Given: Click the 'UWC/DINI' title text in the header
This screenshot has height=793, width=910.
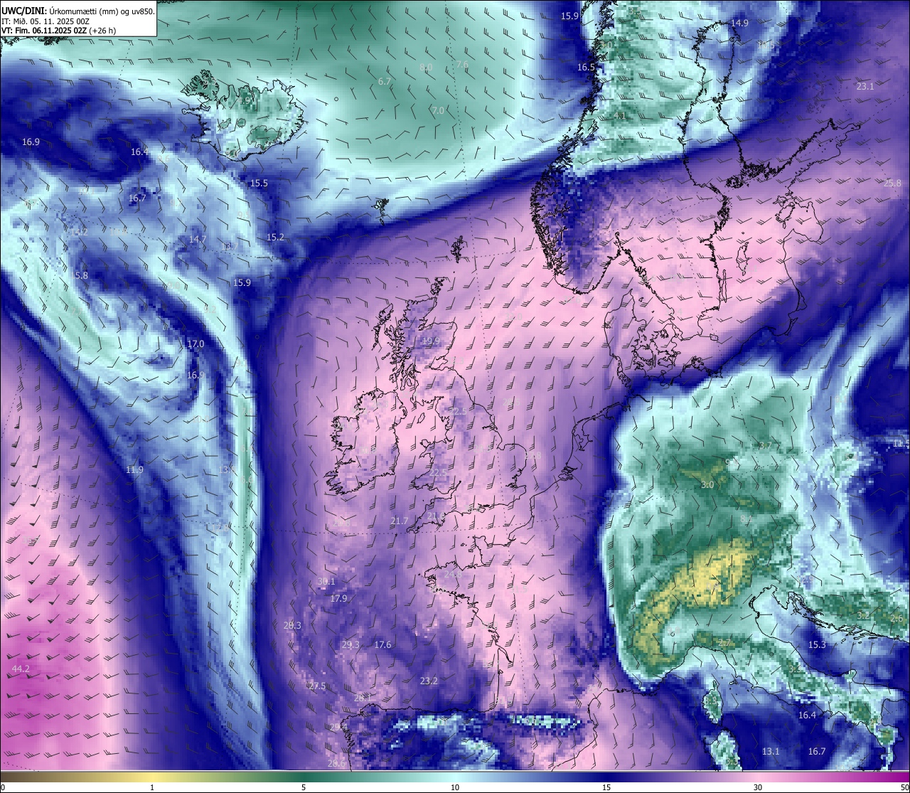Looking at the screenshot, I should pos(23,11).
